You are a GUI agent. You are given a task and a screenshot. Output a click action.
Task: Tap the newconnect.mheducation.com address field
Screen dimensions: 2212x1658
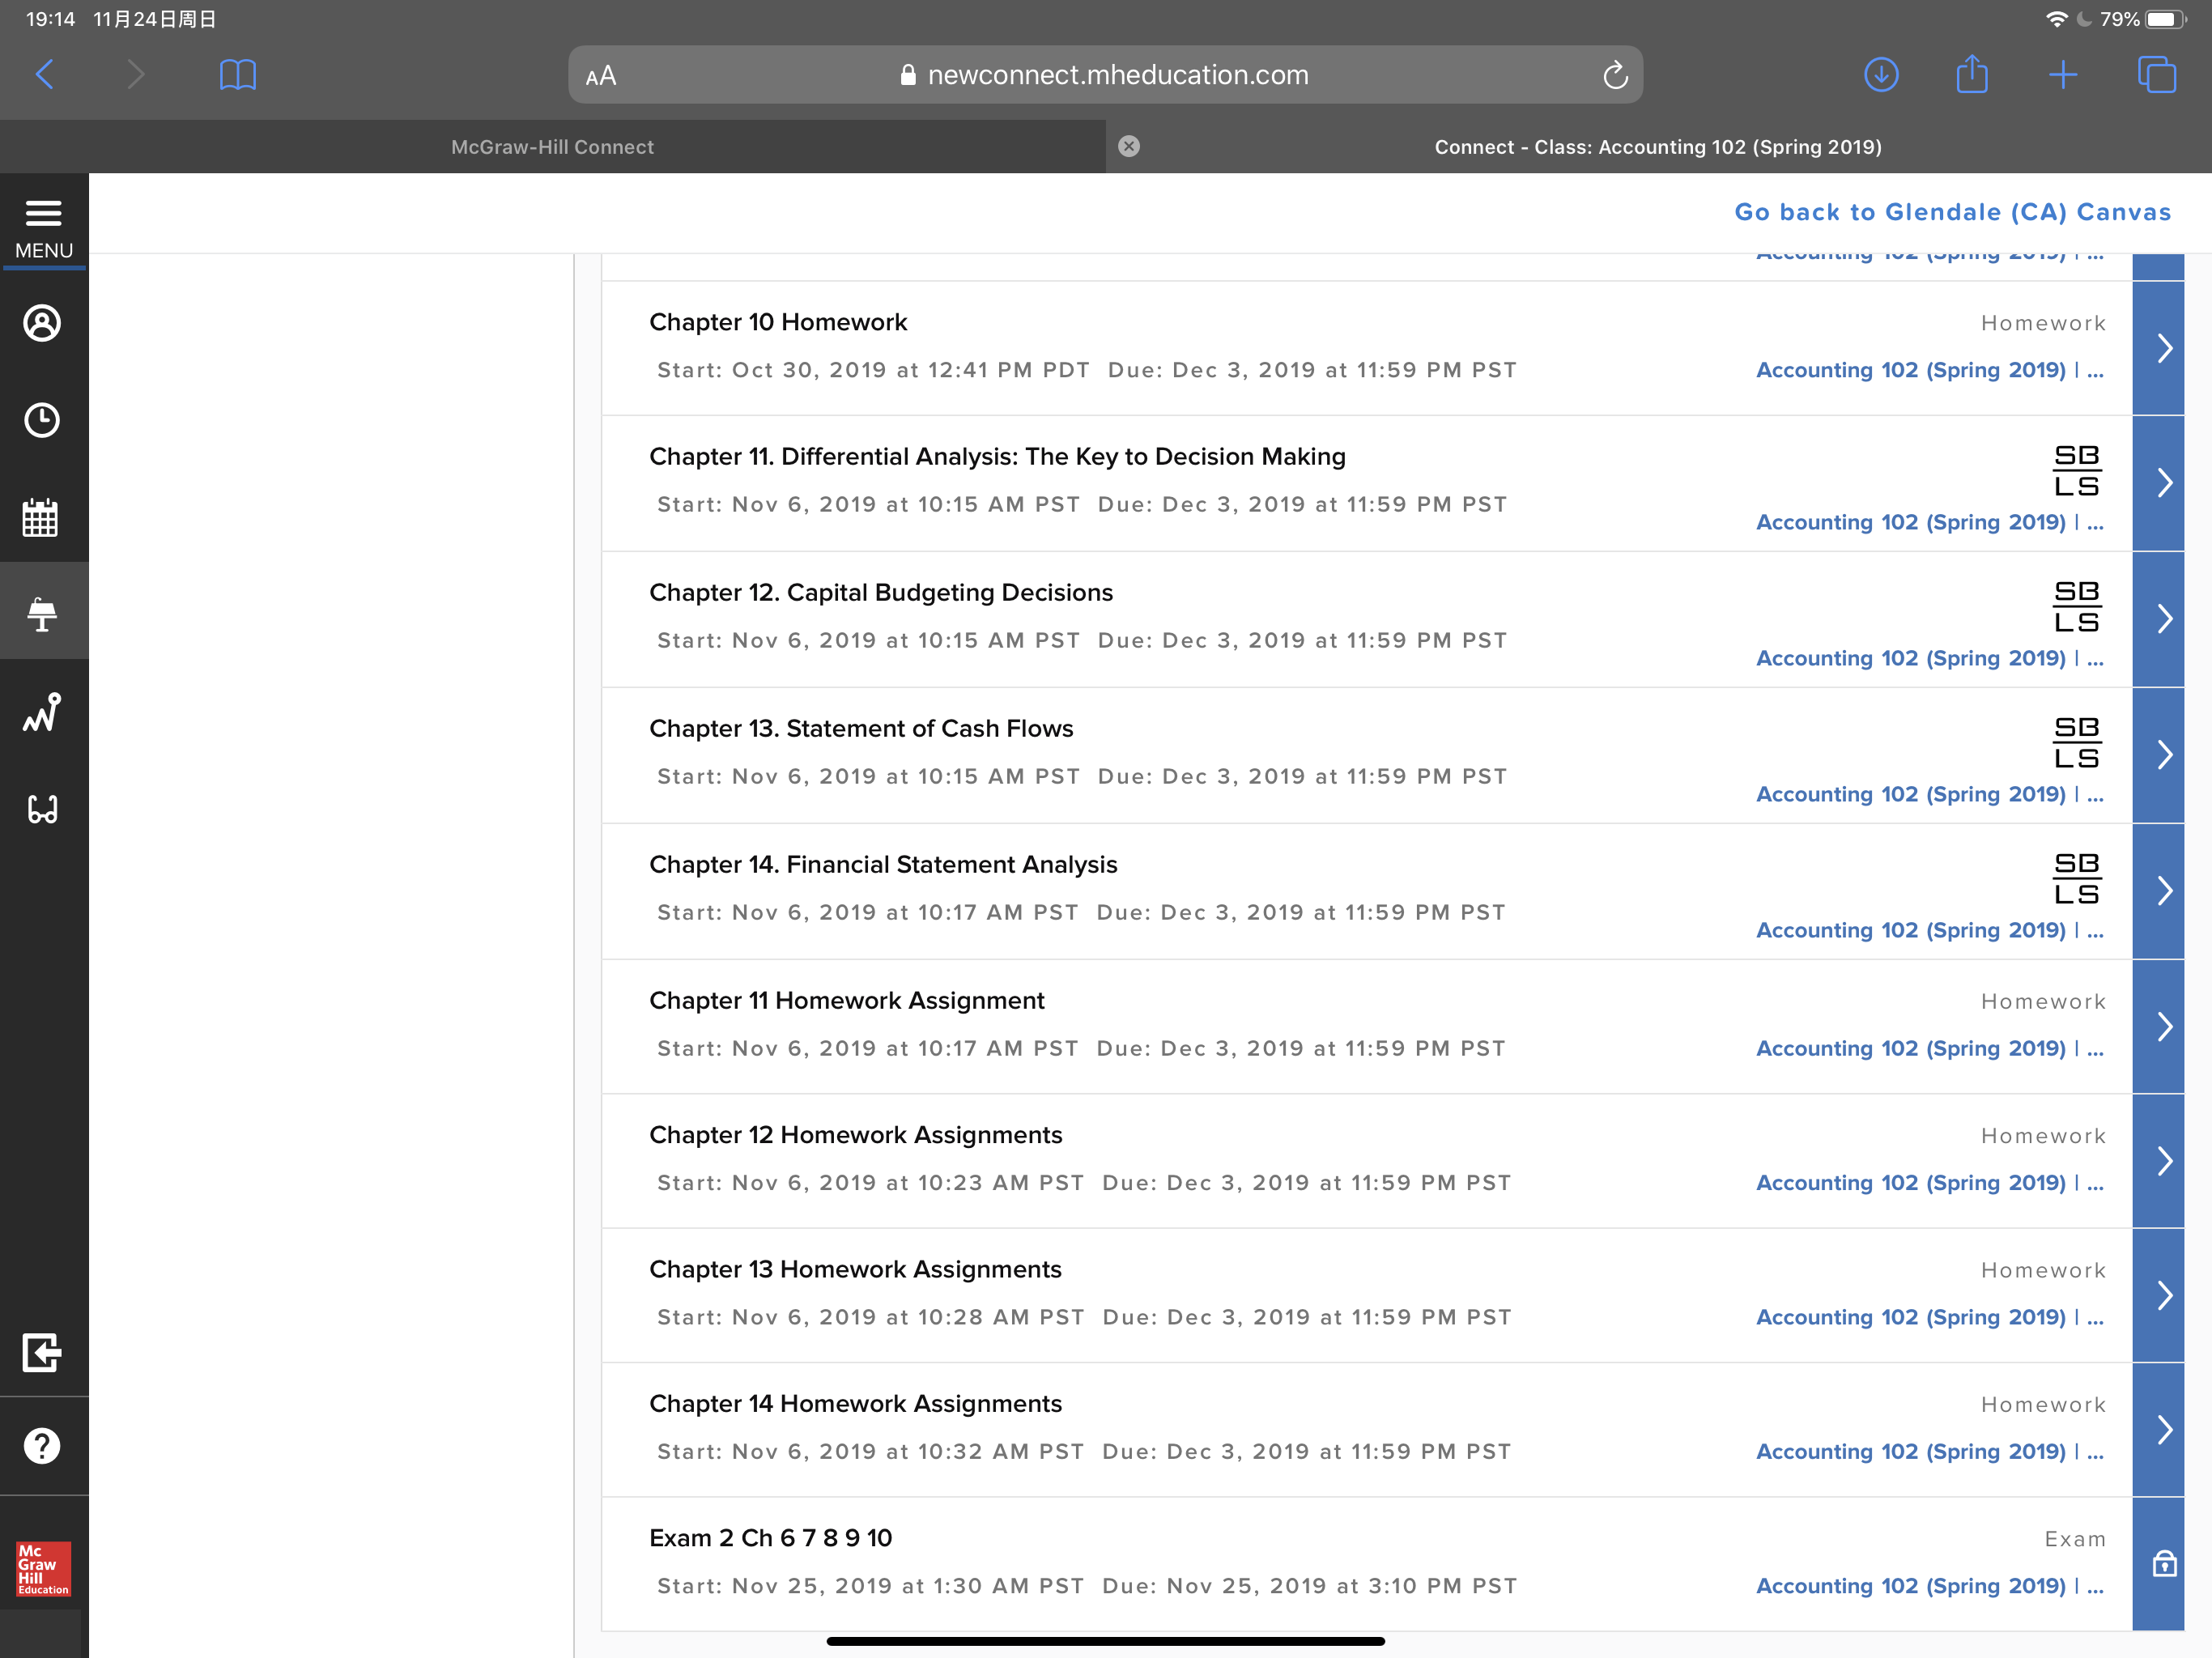(1105, 75)
